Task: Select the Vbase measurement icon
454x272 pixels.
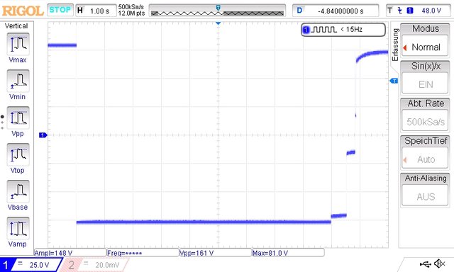Action: click(18, 191)
